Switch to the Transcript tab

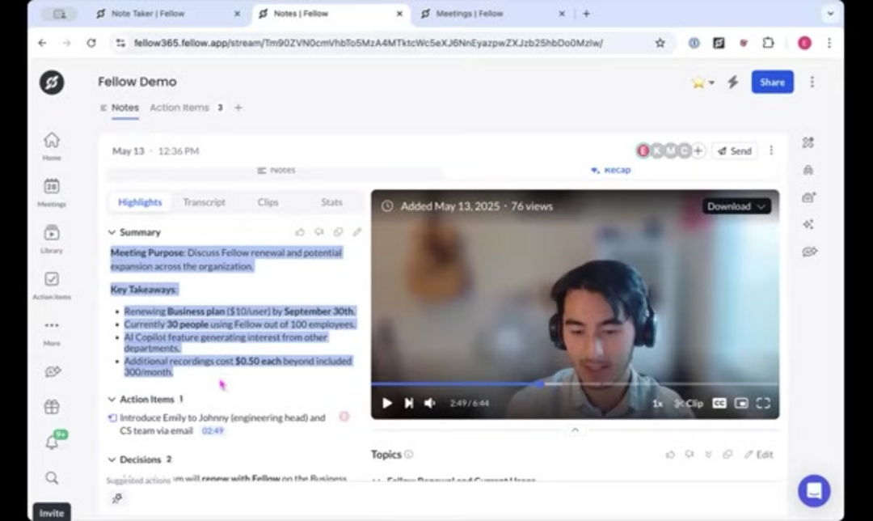(204, 202)
